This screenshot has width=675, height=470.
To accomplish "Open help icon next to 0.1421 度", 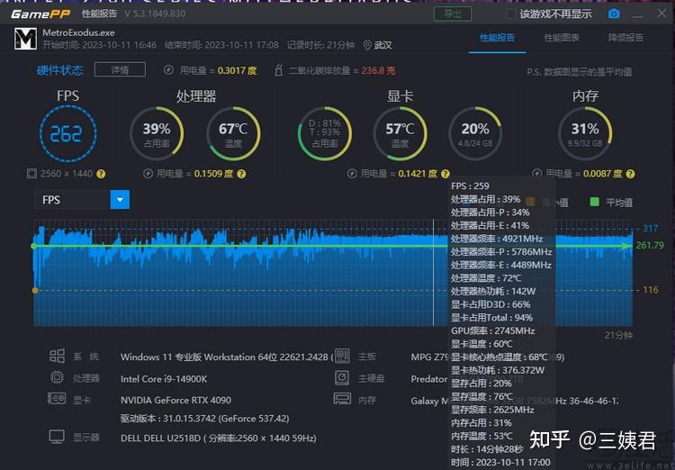I will point(445,174).
